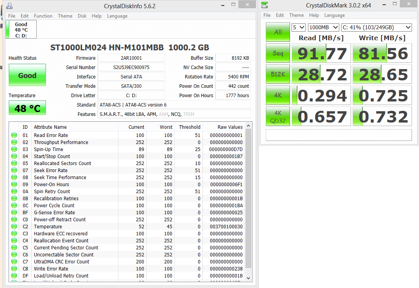Click the SMART list scrollbar up arrow
This screenshot has width=419, height=288.
tap(249, 126)
